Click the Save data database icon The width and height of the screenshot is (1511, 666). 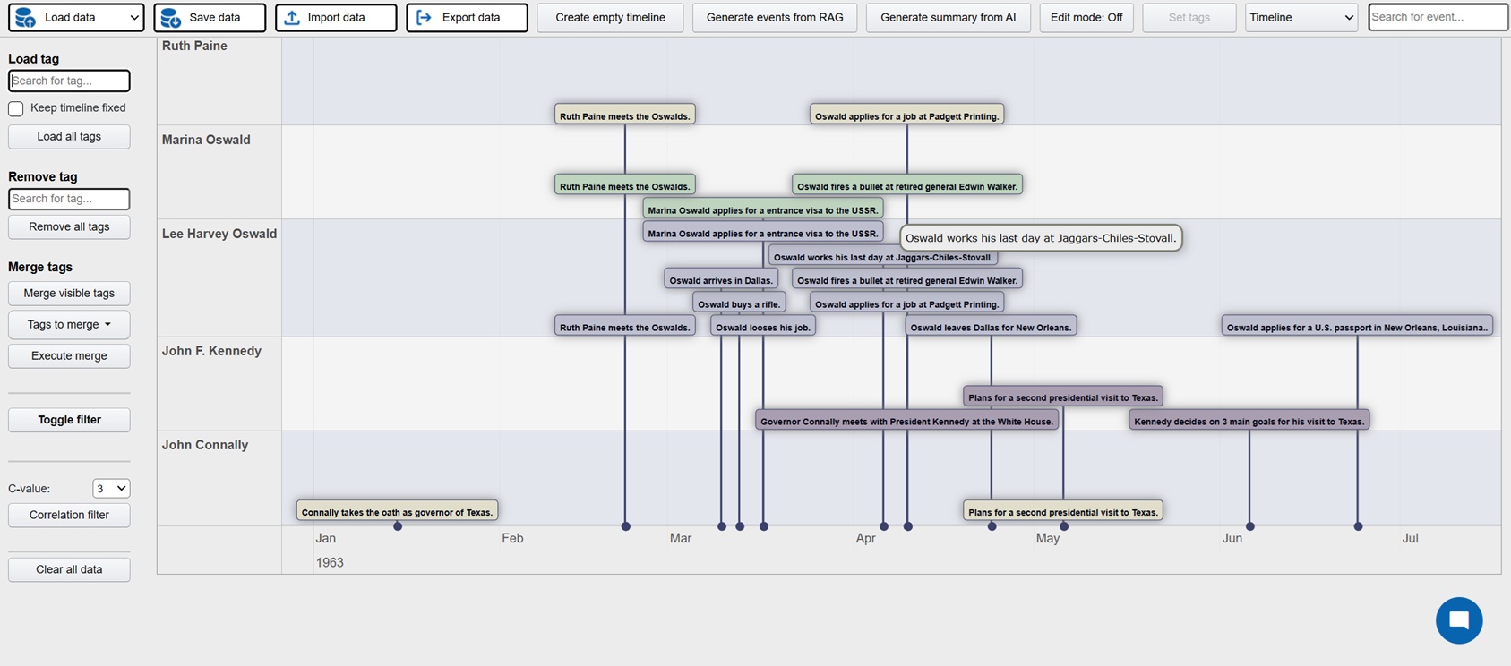171,18
